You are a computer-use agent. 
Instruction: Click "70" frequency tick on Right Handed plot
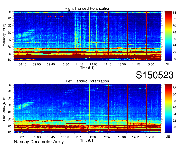point(9,18)
